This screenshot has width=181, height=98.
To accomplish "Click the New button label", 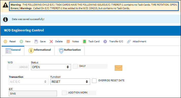I will click(28, 42).
